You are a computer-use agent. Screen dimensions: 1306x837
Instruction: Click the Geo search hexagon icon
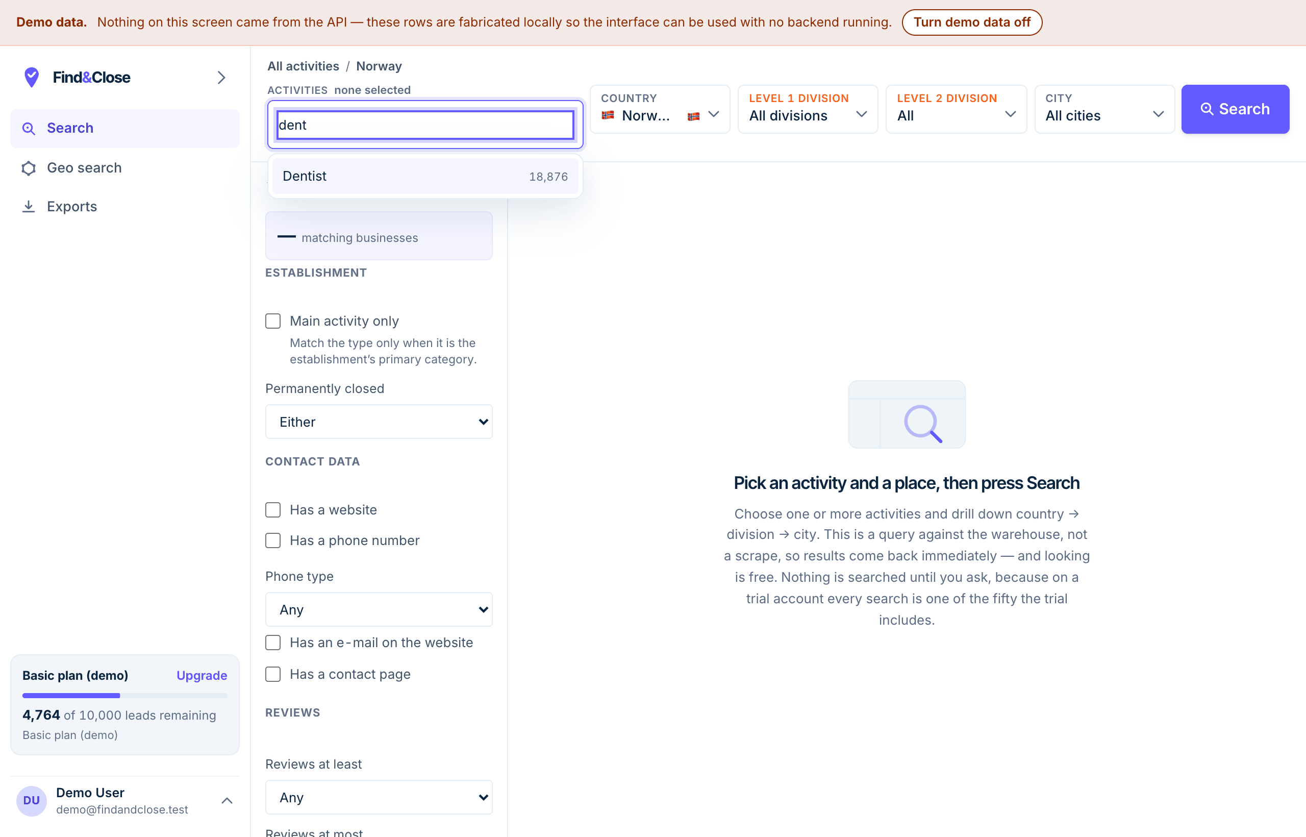(28, 168)
